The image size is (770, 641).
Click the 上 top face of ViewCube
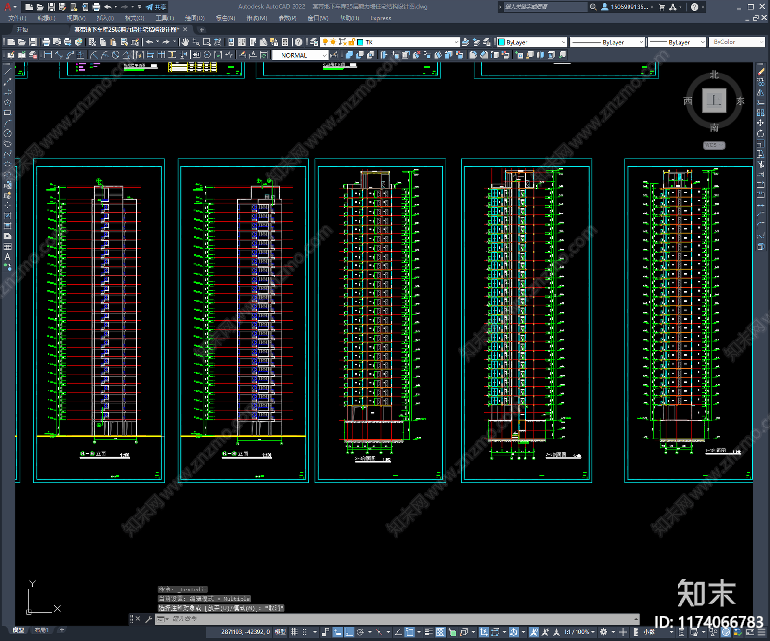[714, 101]
